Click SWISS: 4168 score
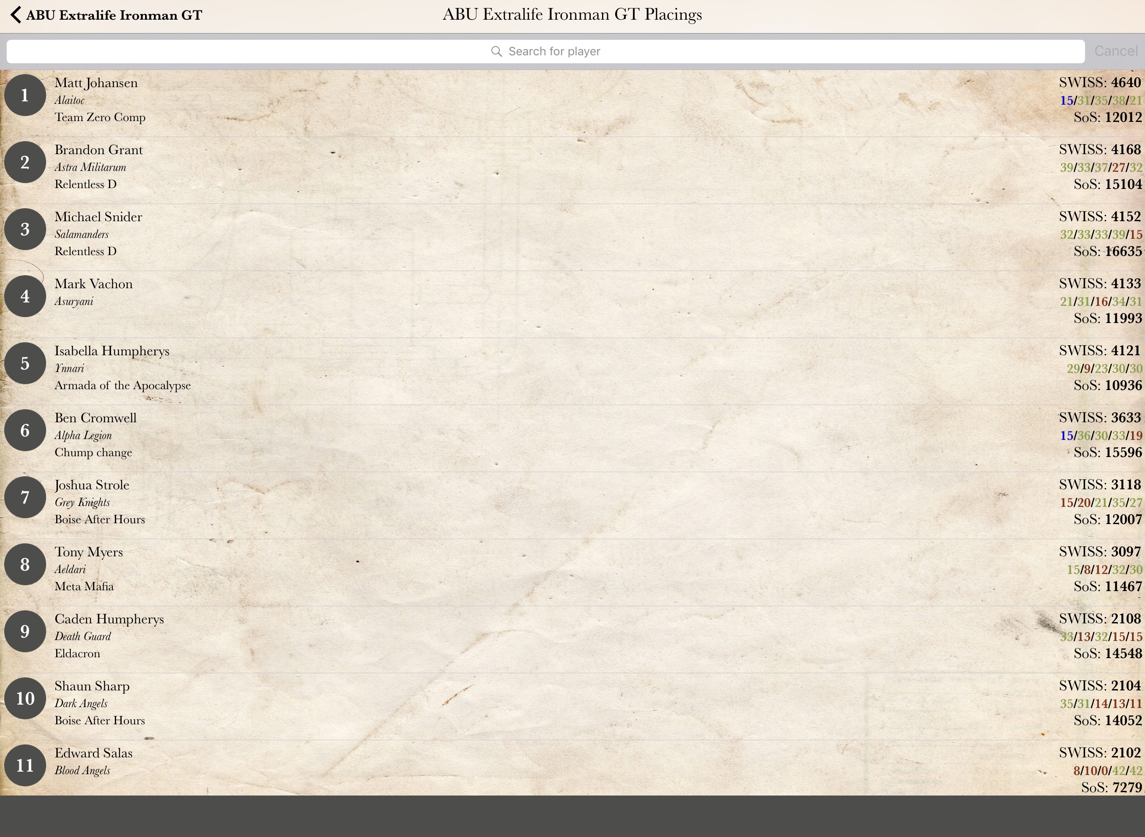This screenshot has height=837, width=1145. click(1100, 150)
